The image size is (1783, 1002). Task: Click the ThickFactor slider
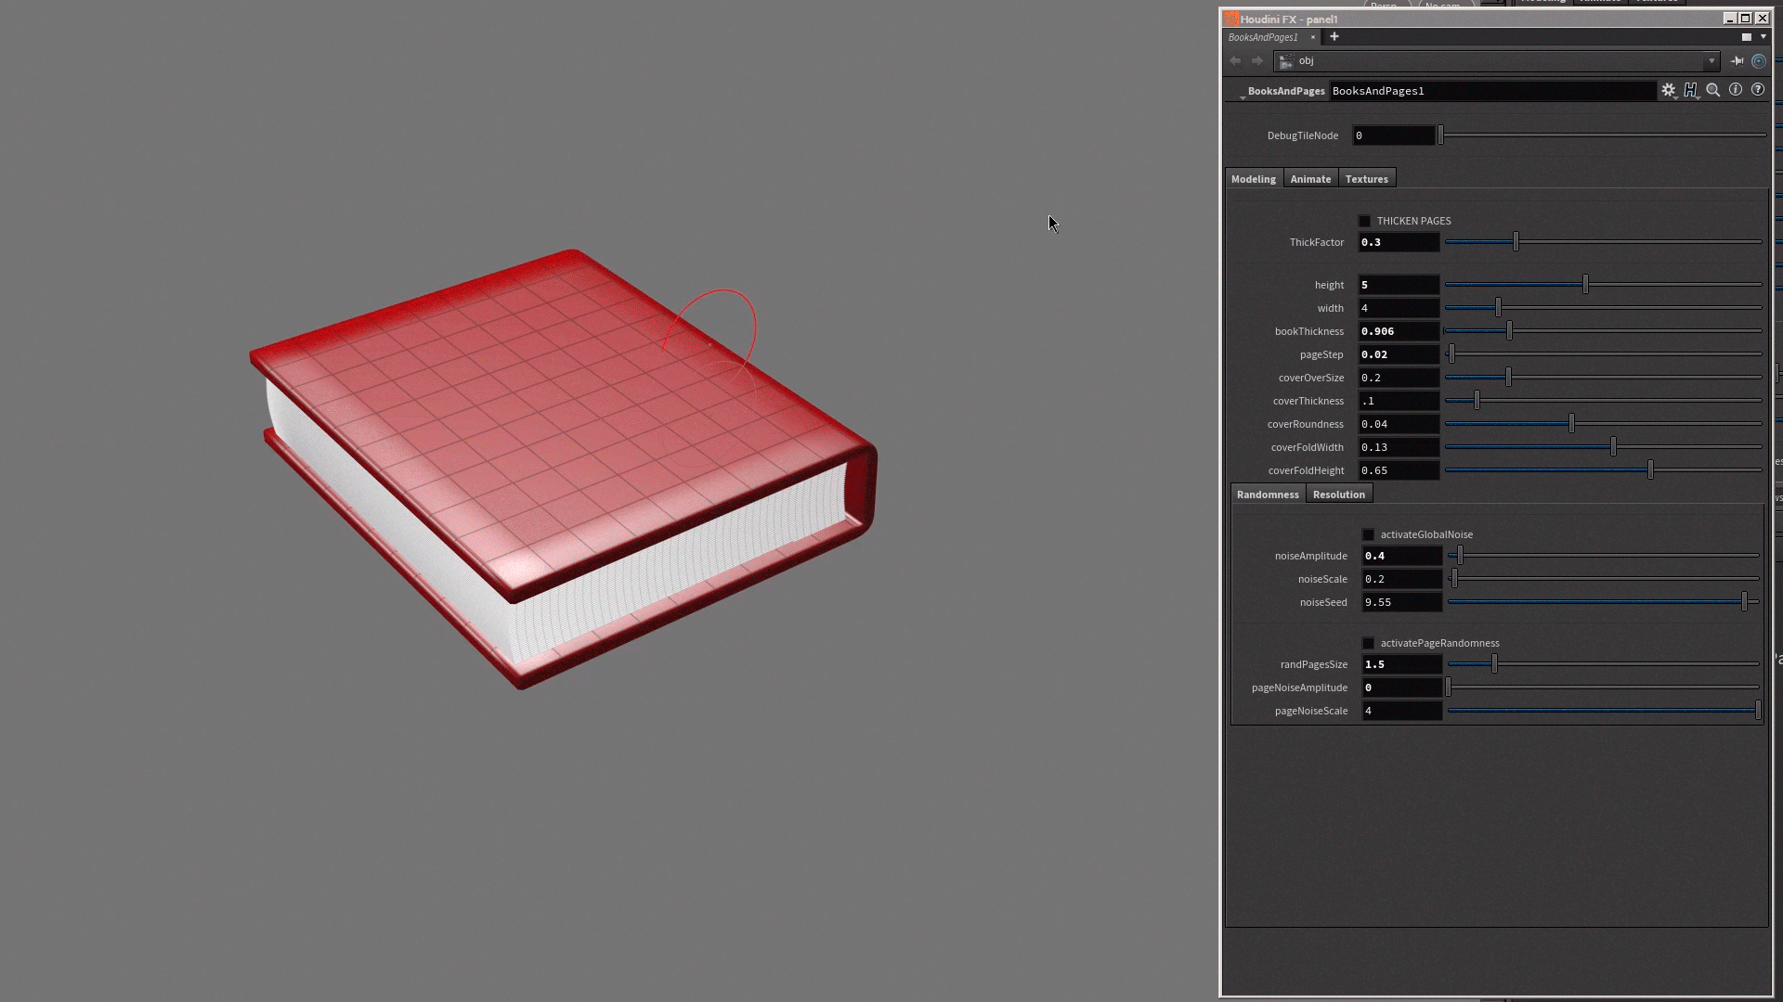coord(1604,242)
